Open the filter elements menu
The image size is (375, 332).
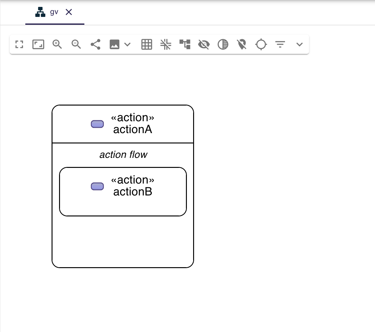point(280,44)
